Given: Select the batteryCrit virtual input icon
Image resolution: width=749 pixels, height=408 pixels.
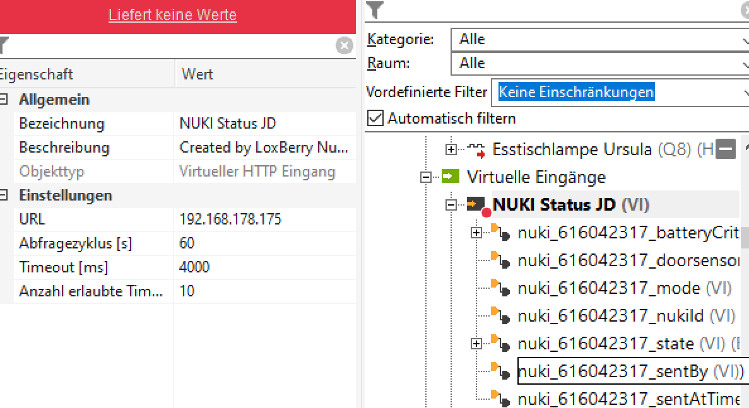Looking at the screenshot, I should tap(500, 232).
